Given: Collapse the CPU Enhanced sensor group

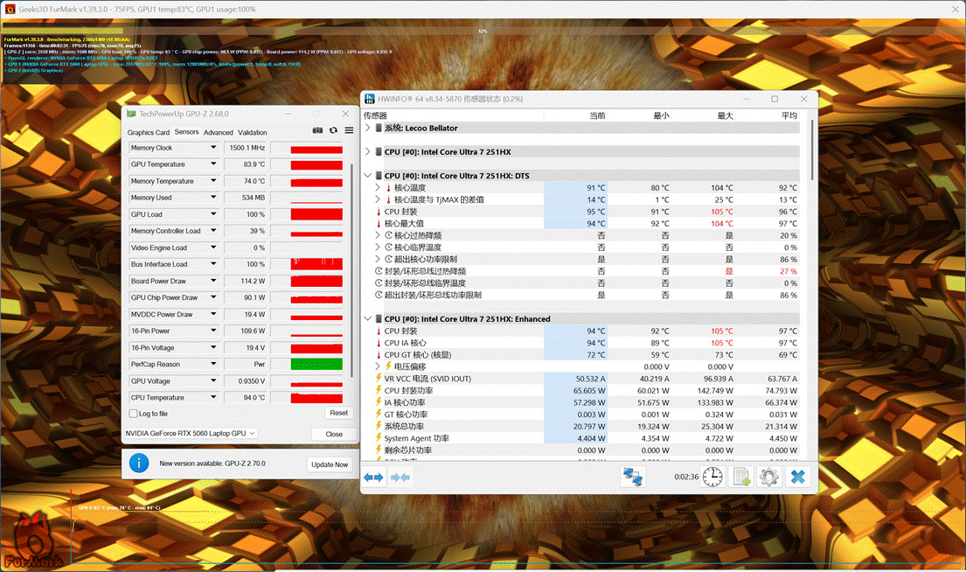Looking at the screenshot, I should [x=368, y=318].
